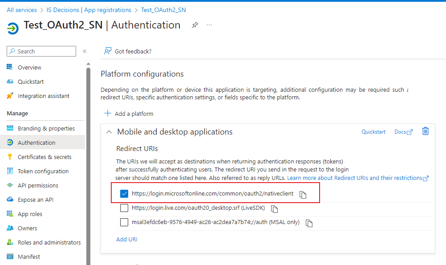Collapse the Mobile and desktop applications section
Screen dimensions: 446x265
(109, 132)
